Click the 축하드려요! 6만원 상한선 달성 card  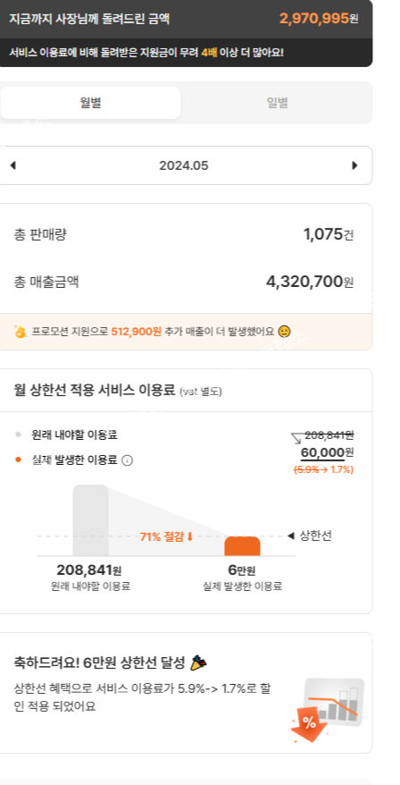tap(186, 693)
